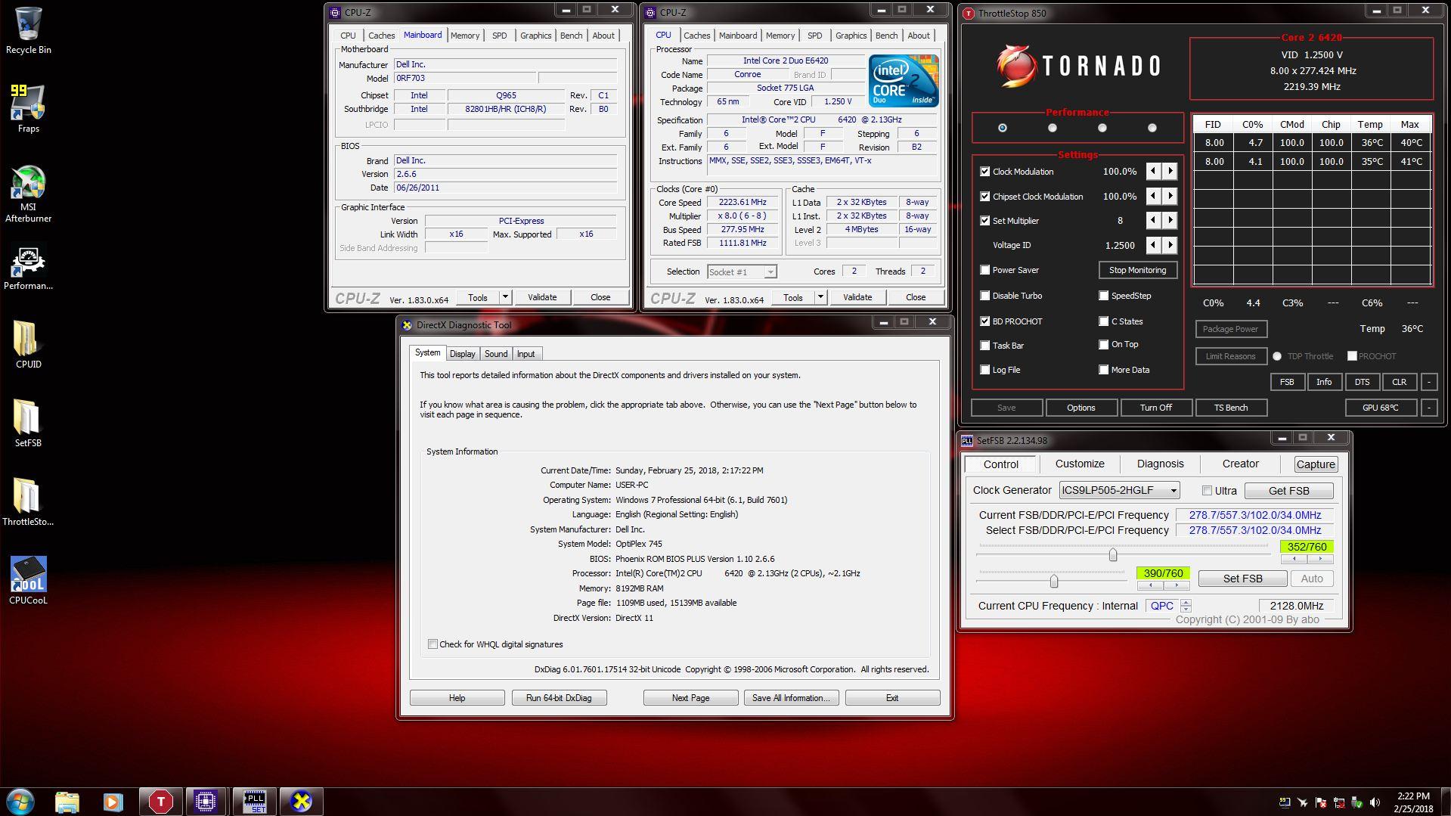Open File Explorer from the taskbar
1451x816 pixels.
click(67, 802)
